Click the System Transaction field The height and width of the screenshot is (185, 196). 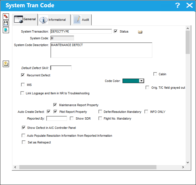pos(81,31)
